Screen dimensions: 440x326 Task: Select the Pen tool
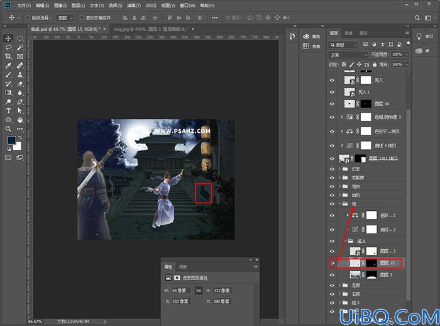click(x=19, y=102)
